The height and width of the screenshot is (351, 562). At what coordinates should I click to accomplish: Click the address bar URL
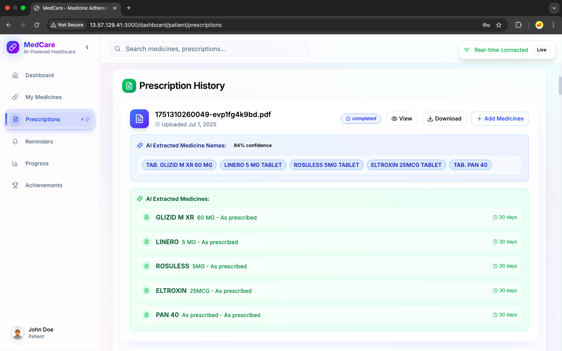[156, 25]
